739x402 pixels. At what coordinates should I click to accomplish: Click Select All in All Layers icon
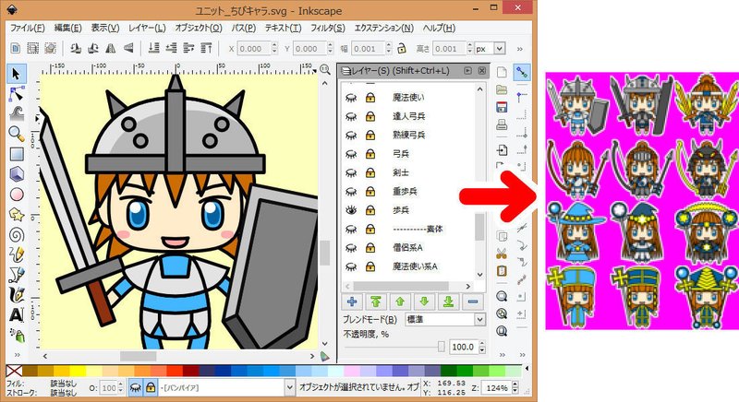tap(32, 48)
